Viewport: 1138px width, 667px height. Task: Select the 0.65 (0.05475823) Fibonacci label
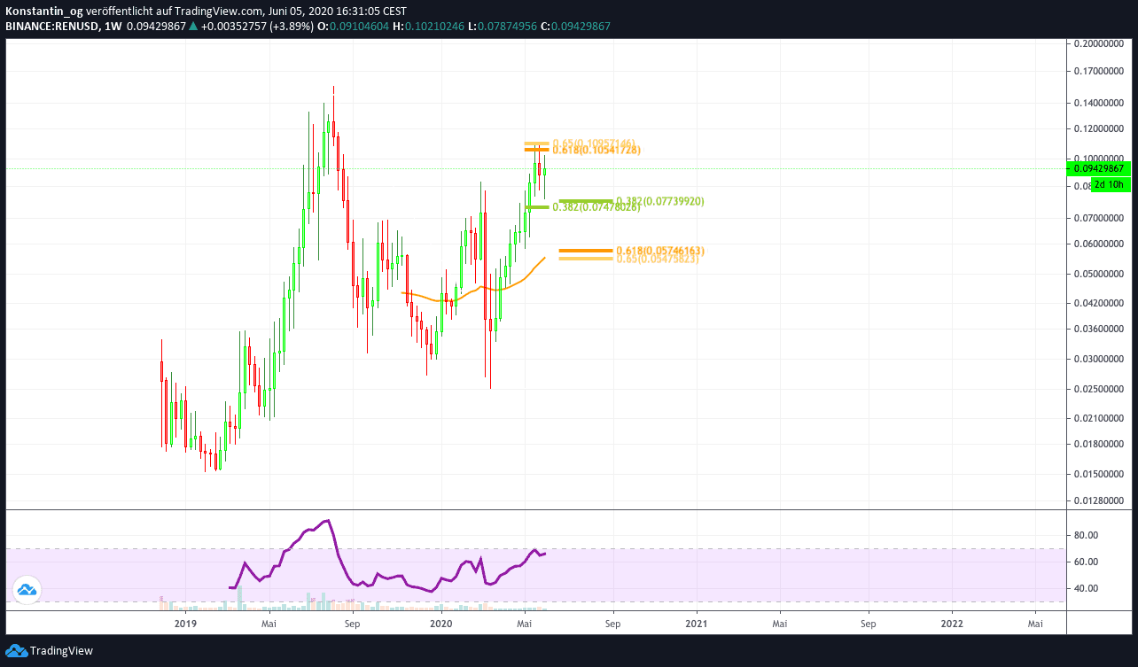657,258
